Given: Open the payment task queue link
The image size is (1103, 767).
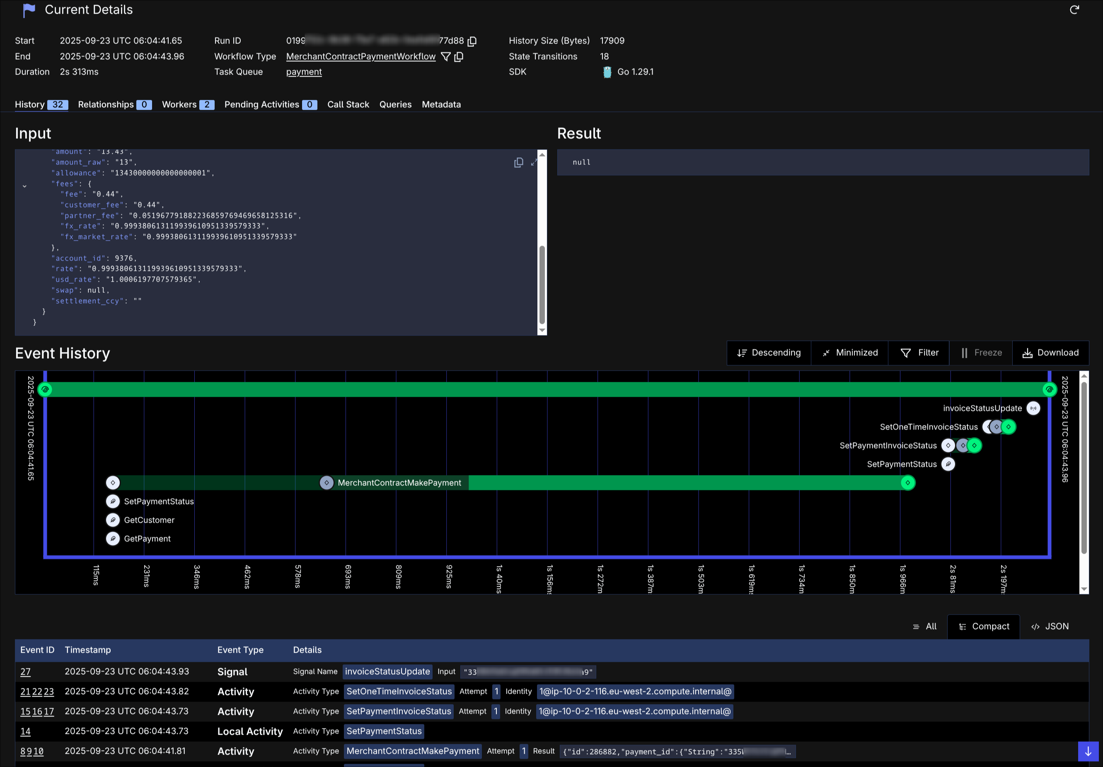Looking at the screenshot, I should point(304,72).
